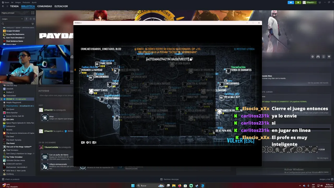Open the Amigos menu

[x=18, y=2]
